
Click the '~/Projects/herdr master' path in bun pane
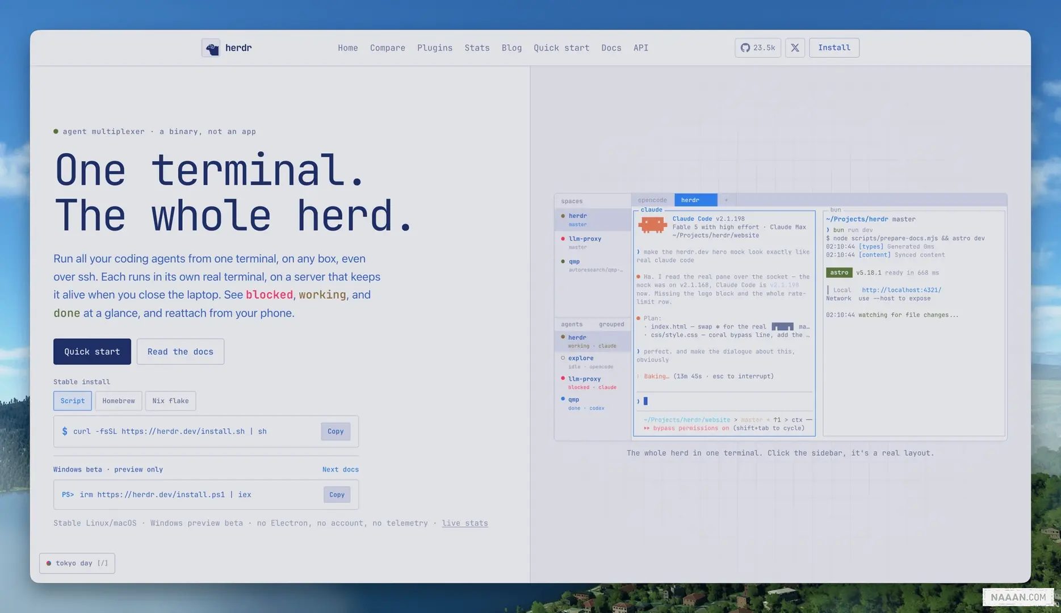click(870, 219)
